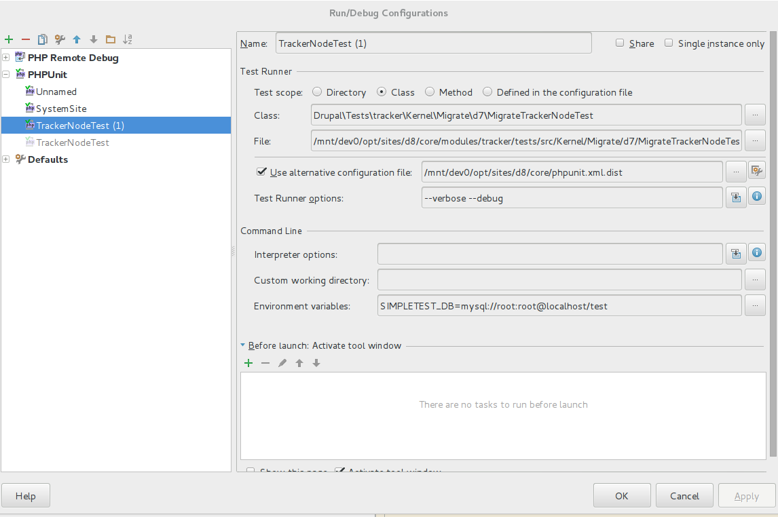Edit the File path field

coord(526,140)
